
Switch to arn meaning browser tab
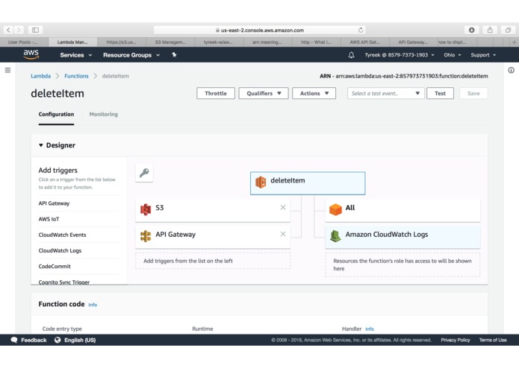tap(267, 42)
